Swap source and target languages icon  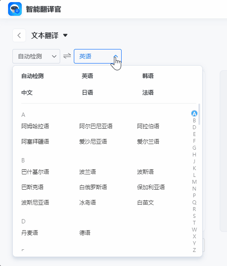click(x=67, y=56)
